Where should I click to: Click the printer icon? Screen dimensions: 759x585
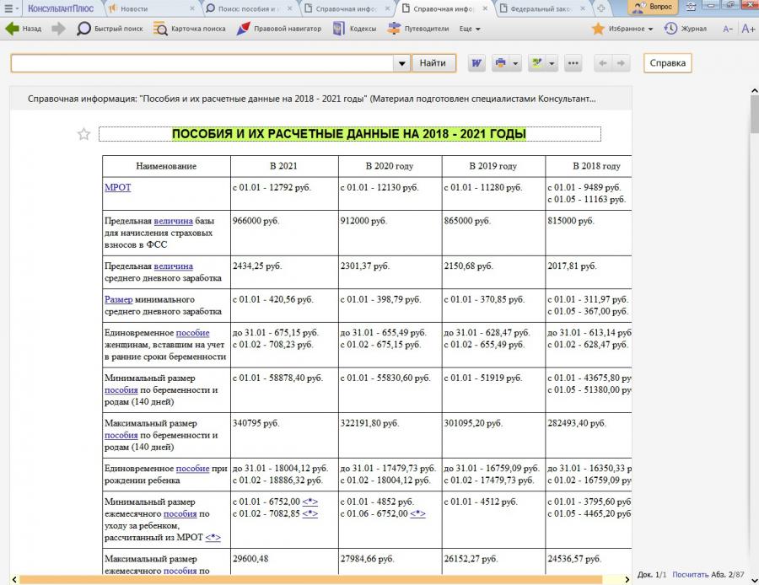click(x=501, y=63)
